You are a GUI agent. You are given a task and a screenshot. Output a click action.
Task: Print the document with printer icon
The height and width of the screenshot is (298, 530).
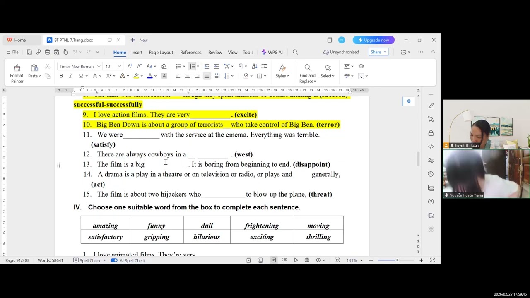point(47,52)
